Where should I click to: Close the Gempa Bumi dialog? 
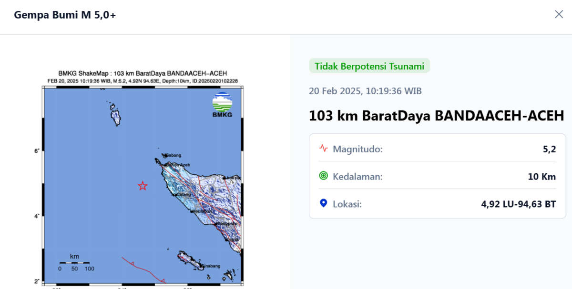coord(559,14)
